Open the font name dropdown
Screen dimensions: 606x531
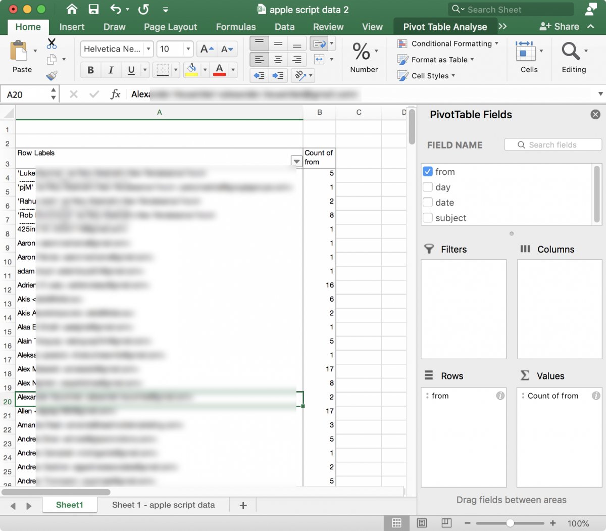(x=147, y=49)
